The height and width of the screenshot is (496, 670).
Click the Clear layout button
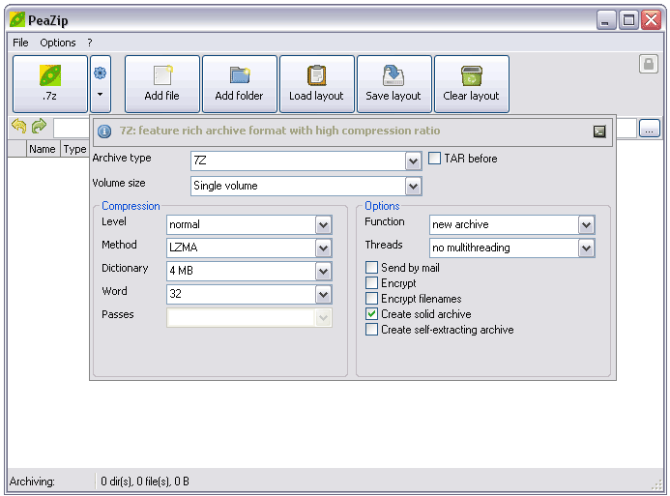(x=471, y=84)
